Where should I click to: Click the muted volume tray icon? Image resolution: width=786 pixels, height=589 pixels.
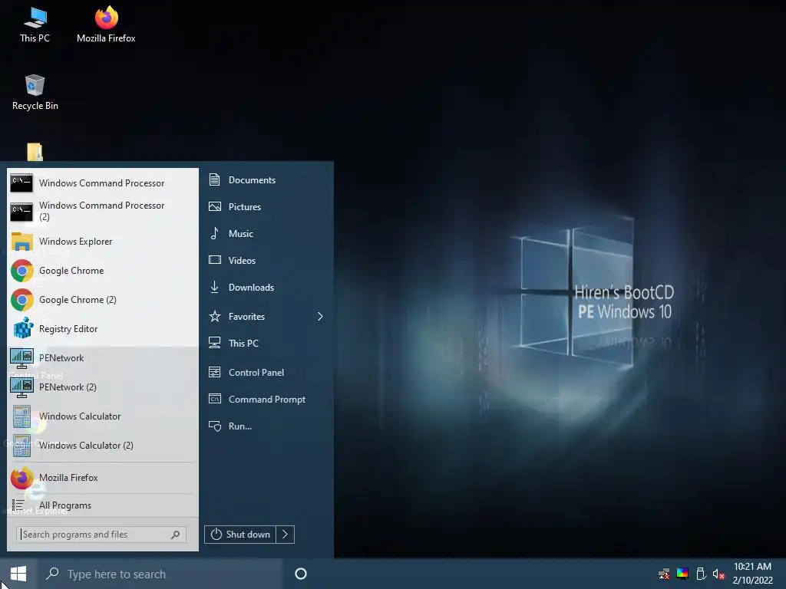[718, 574]
